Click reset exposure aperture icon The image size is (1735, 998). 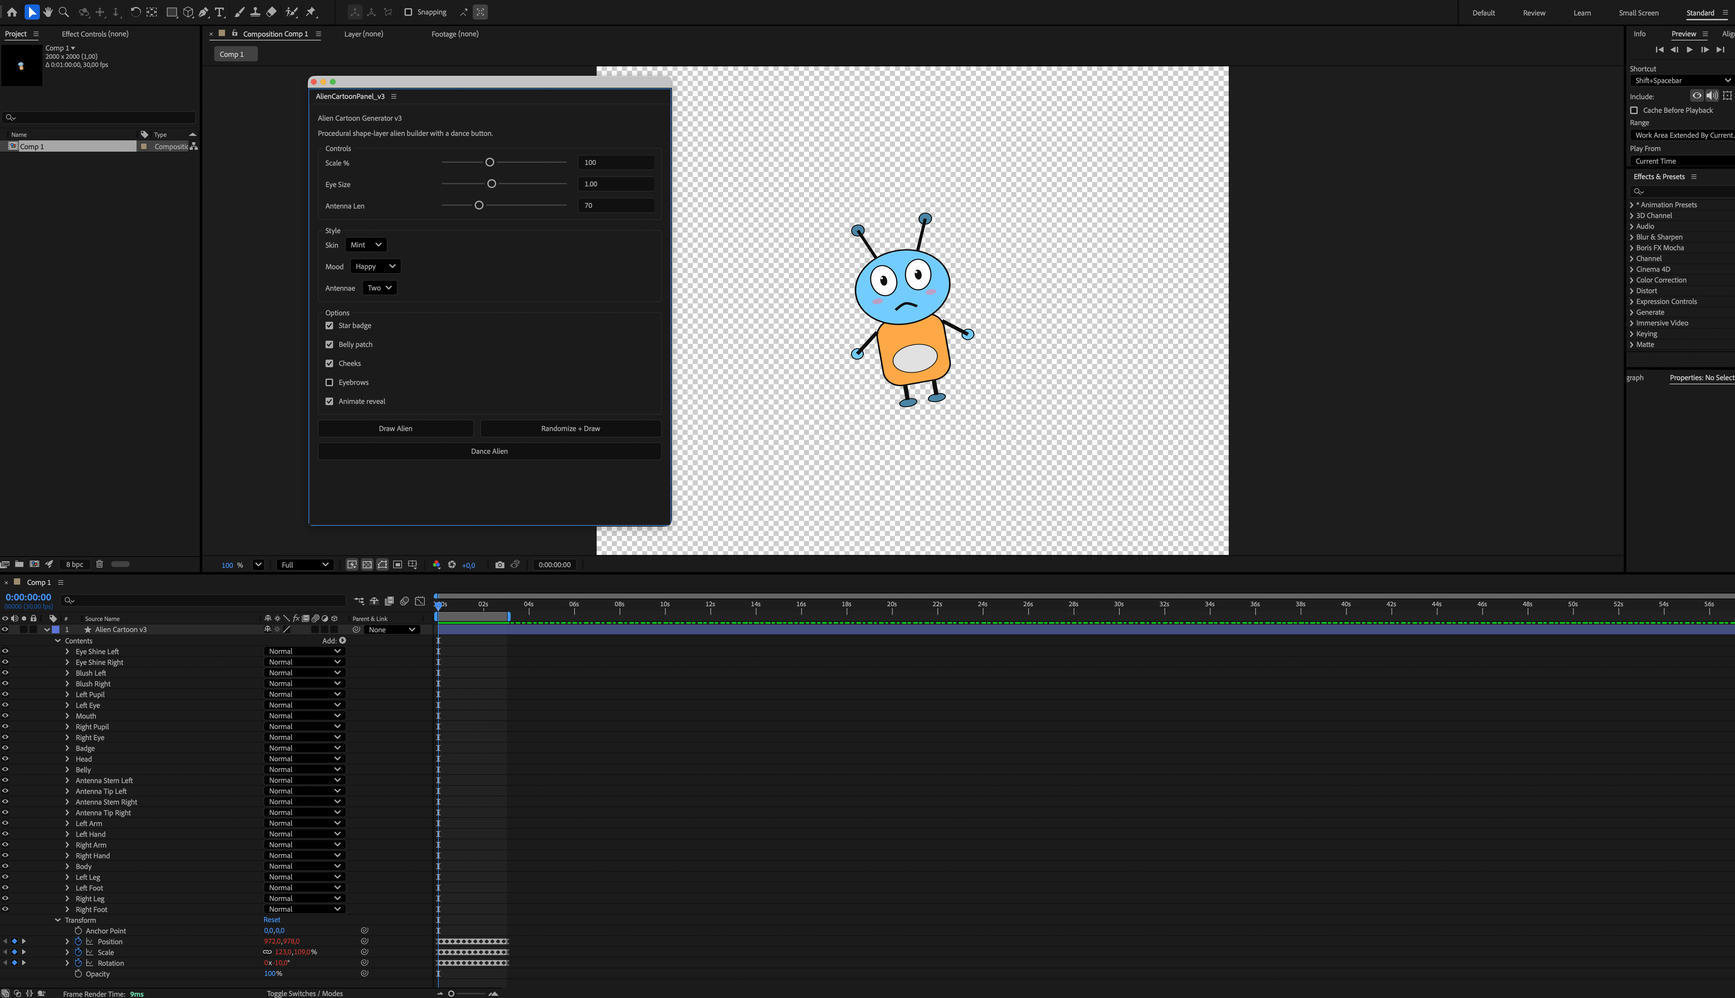[x=452, y=565]
